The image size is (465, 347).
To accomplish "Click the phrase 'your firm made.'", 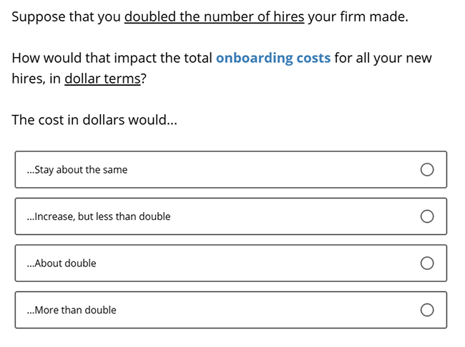I will click(358, 17).
